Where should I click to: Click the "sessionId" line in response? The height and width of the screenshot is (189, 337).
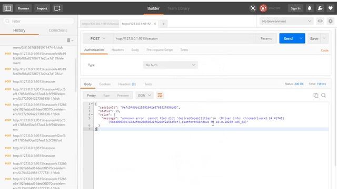(139, 107)
